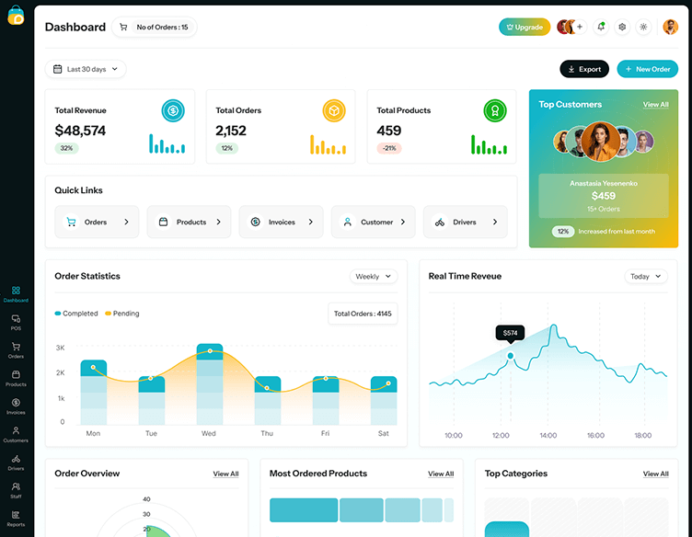692x537 pixels.
Task: Click View All in Top Categories
Action: pos(655,474)
